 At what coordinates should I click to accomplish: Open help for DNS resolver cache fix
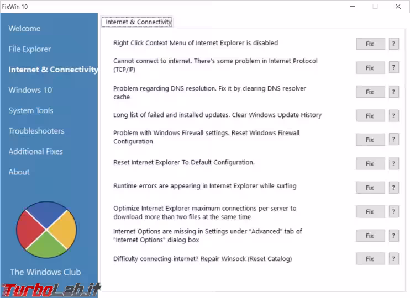[393, 92]
